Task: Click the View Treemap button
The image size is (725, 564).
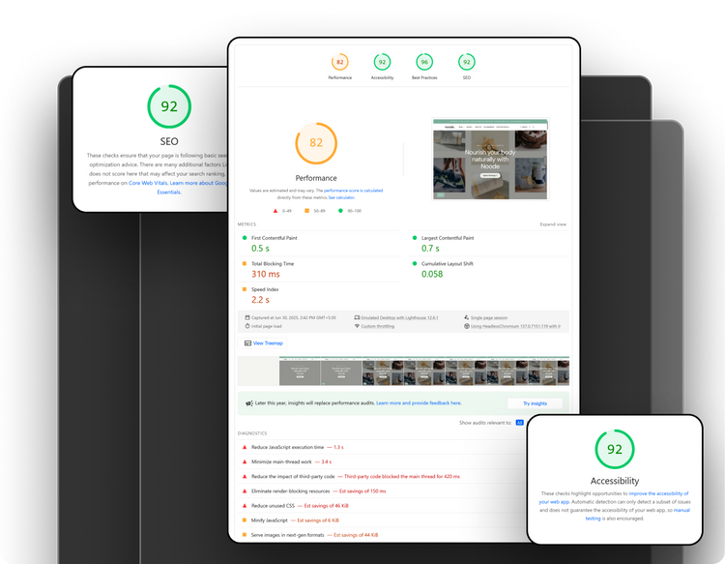Action: tap(263, 343)
